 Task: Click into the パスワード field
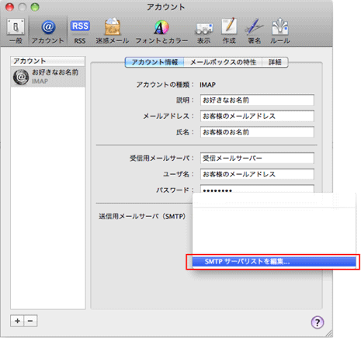pyautogui.click(x=257, y=189)
